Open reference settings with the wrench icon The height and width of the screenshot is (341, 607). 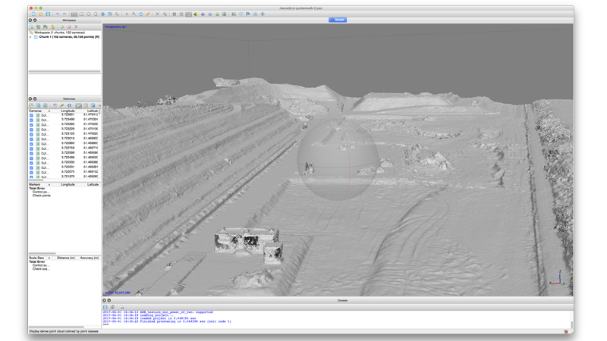(x=62, y=105)
